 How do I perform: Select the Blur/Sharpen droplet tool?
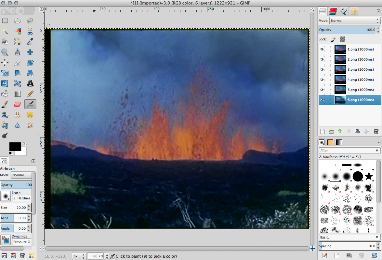[17, 125]
